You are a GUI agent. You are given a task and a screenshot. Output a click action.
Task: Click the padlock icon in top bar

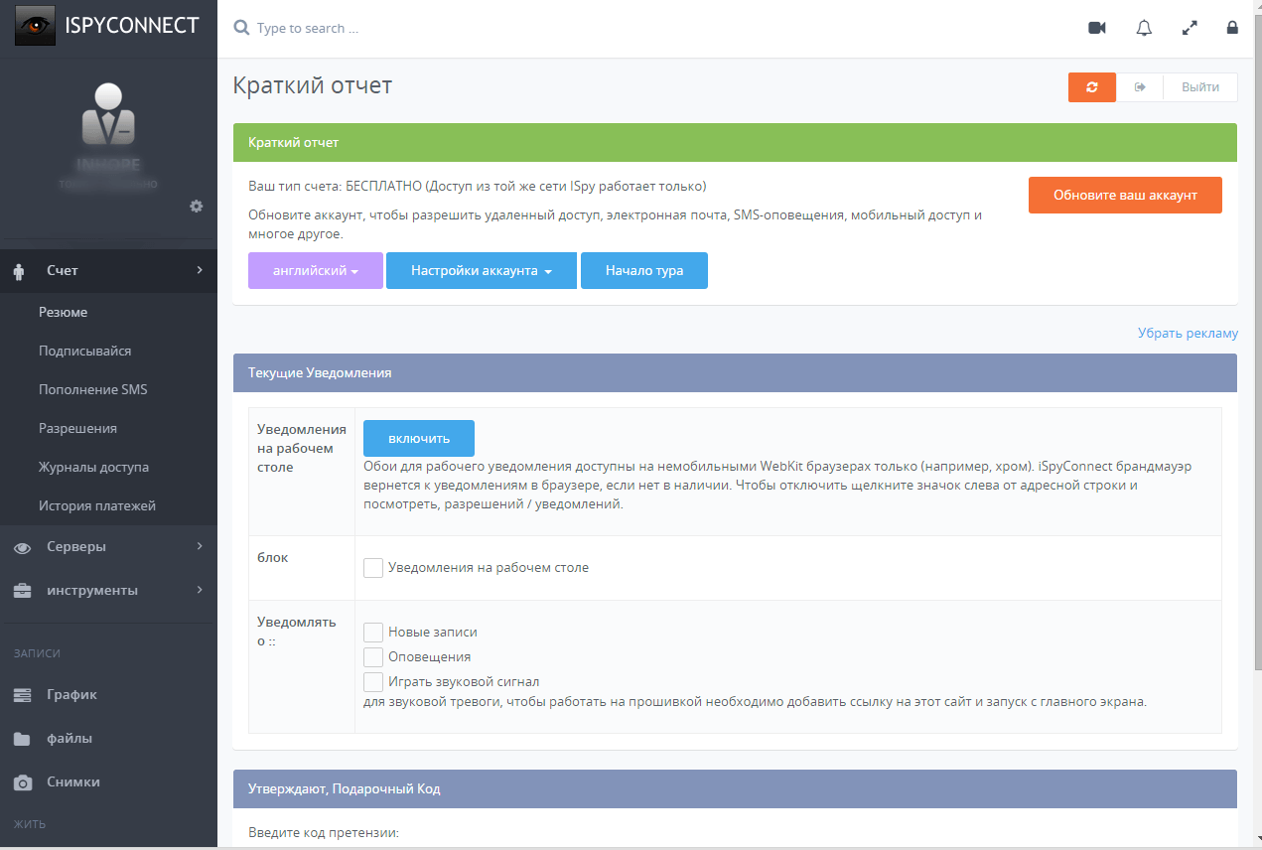[1232, 28]
